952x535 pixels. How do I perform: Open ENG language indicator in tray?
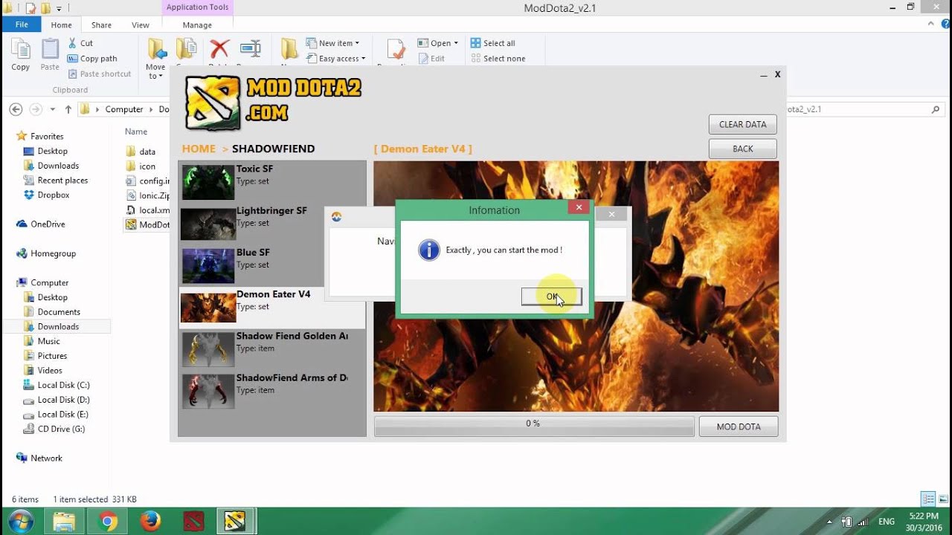887,522
